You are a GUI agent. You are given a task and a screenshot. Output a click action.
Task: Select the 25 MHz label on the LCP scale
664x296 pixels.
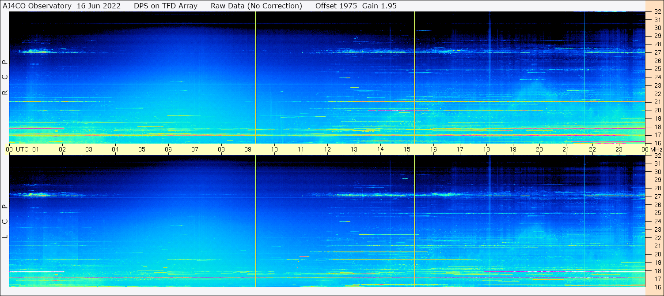pyautogui.click(x=657, y=213)
